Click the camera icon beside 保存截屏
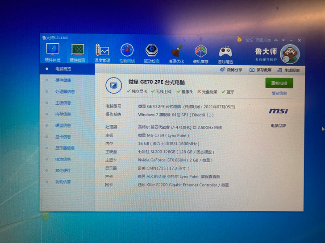Screen dimensions: 325x243 pos(252,70)
